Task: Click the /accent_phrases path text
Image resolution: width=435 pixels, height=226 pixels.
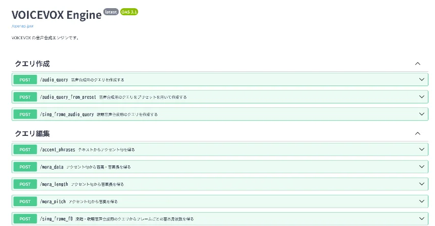Action: (58, 150)
